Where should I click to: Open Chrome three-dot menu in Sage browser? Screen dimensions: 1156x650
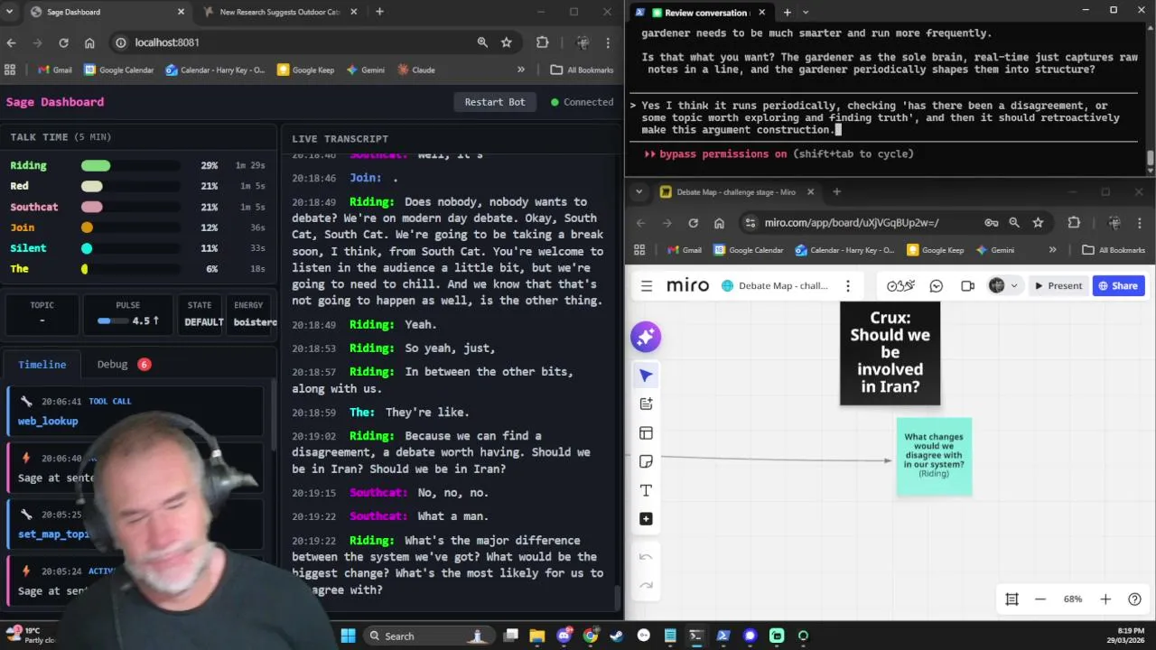point(608,42)
